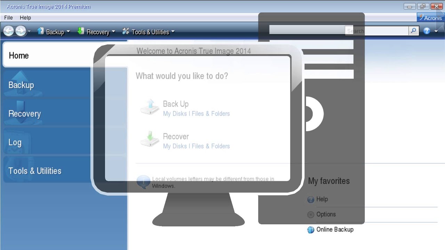Click 'What would you like to do?' text
This screenshot has height=250, width=445.
[x=182, y=76]
